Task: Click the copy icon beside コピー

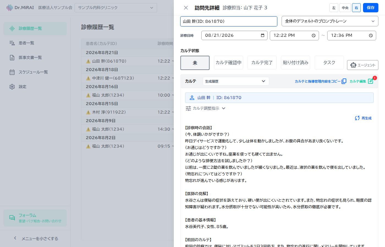Action: [344, 81]
